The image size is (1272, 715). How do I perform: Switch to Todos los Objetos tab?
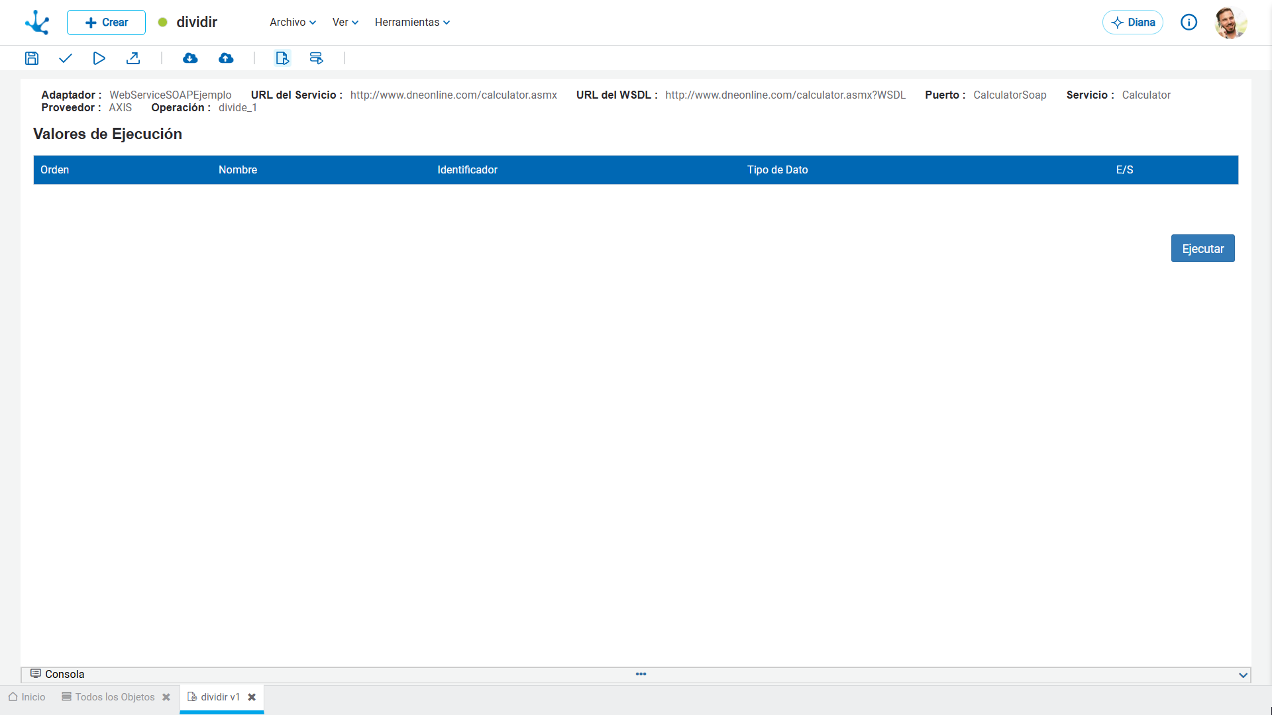pos(109,697)
